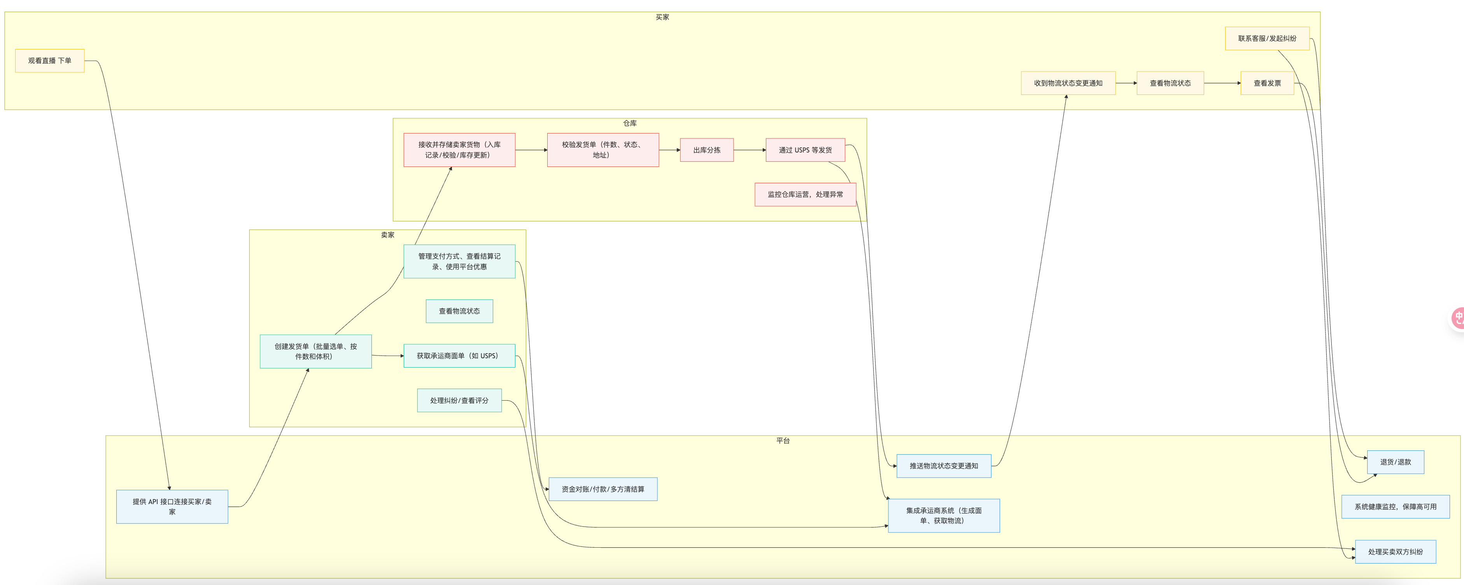Select the 资金对账/付款/多方清结算 node
The image size is (1464, 585).
(603, 489)
